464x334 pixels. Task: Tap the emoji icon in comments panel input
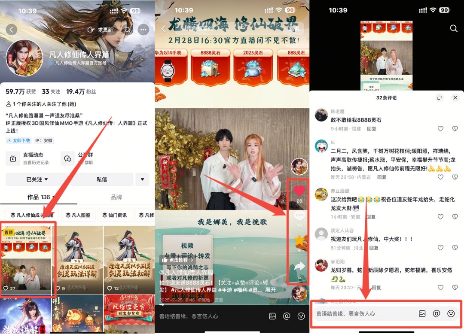451,313
